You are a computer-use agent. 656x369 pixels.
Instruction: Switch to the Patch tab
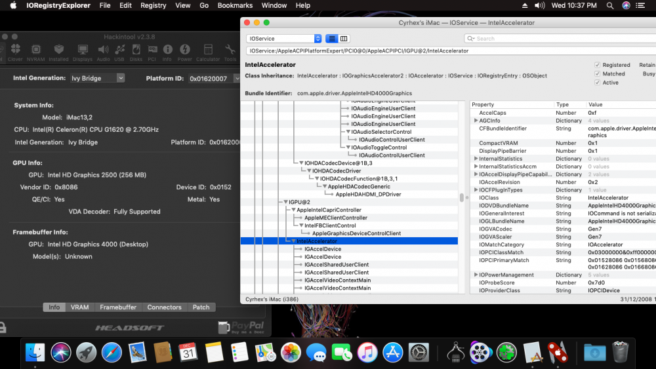coord(201,307)
